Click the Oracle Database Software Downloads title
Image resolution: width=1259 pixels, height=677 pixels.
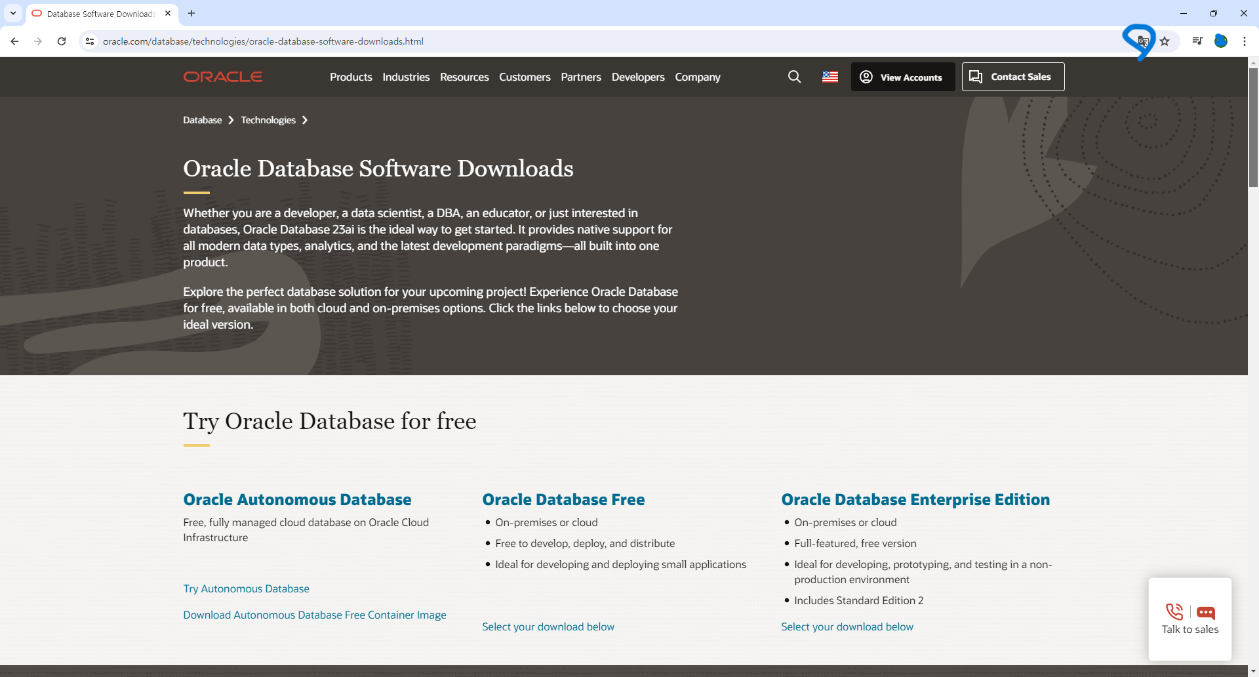378,169
